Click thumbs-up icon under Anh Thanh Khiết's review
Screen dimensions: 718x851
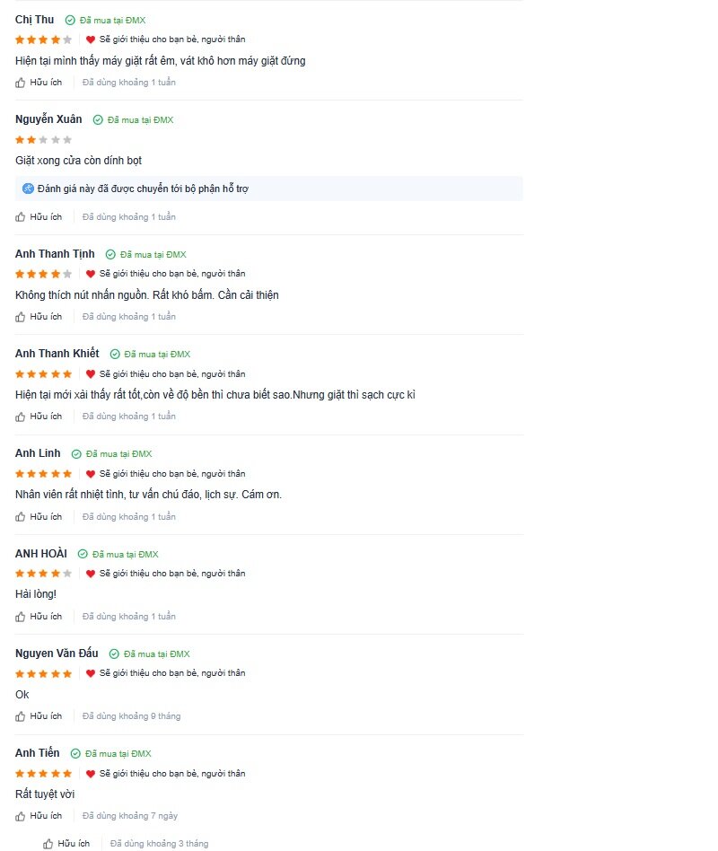20,417
